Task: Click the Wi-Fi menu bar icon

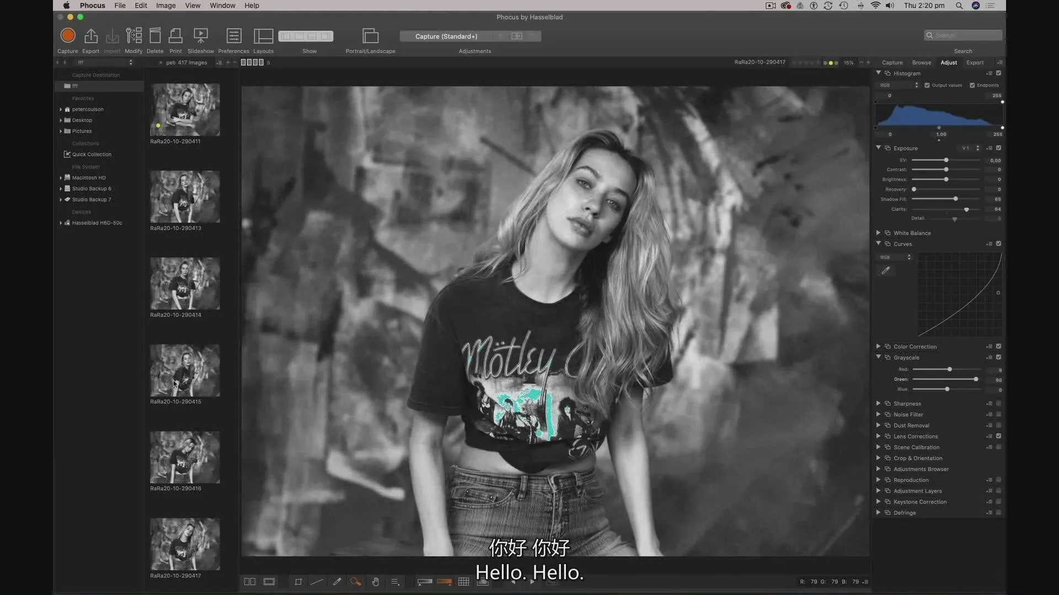Action: 875,6
